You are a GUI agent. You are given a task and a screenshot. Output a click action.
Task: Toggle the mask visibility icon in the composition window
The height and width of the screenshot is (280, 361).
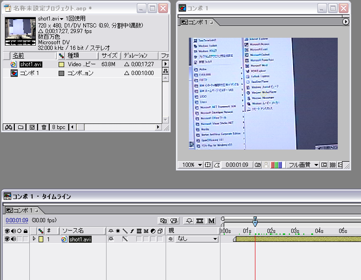(217, 164)
